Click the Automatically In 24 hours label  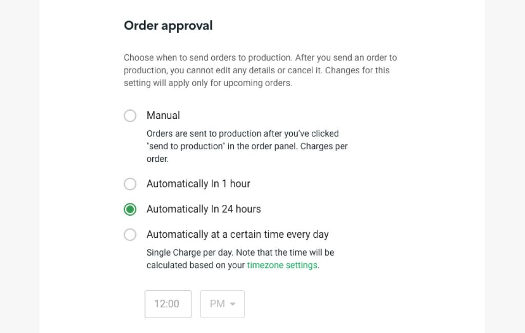click(x=204, y=209)
